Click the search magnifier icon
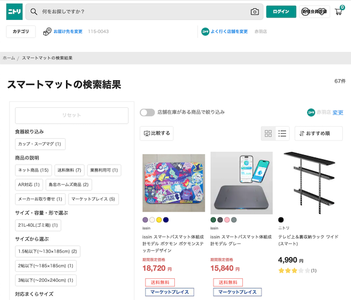The width and height of the screenshot is (351, 300). tap(34, 12)
